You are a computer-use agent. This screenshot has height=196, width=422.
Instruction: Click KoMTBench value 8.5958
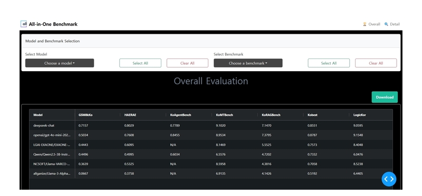pyautogui.click(x=220, y=164)
